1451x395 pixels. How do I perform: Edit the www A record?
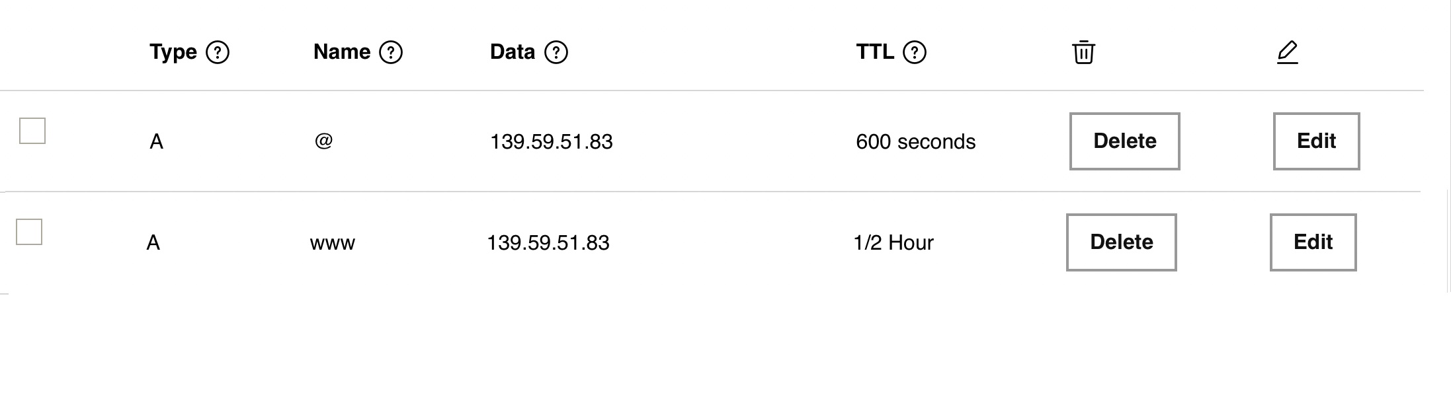coord(1313,242)
